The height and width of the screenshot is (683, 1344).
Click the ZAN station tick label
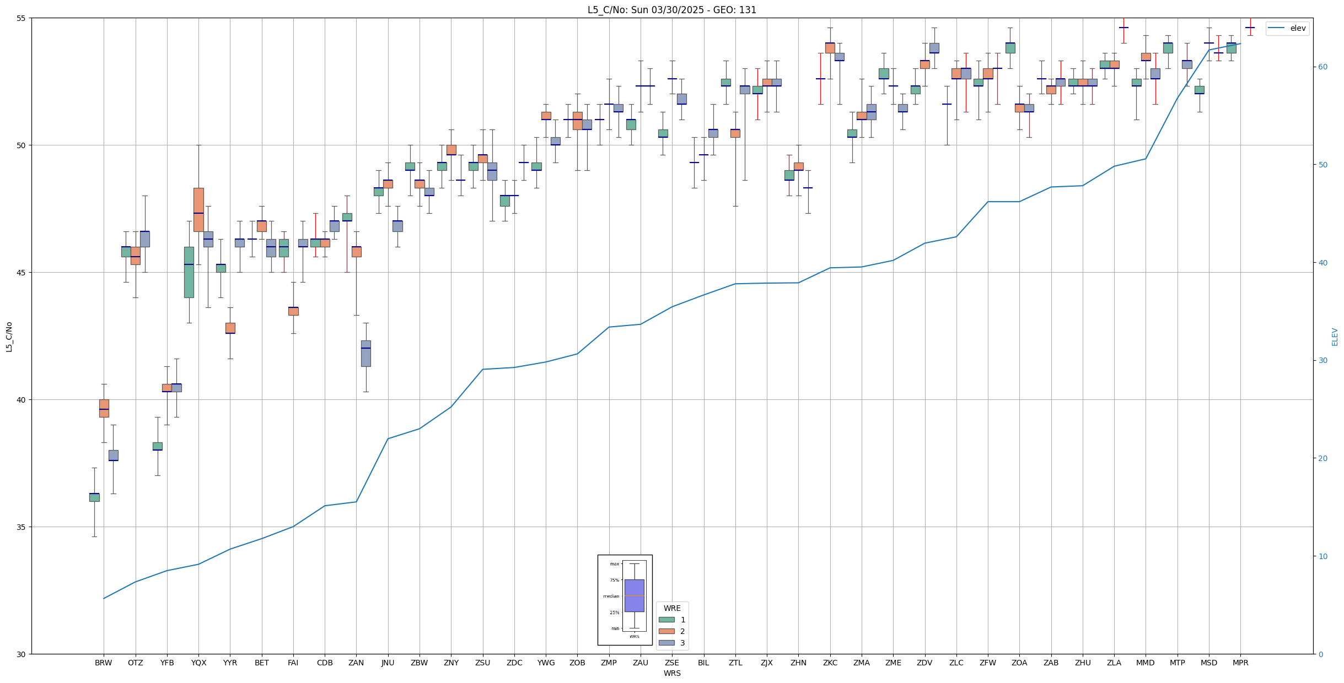[x=356, y=663]
